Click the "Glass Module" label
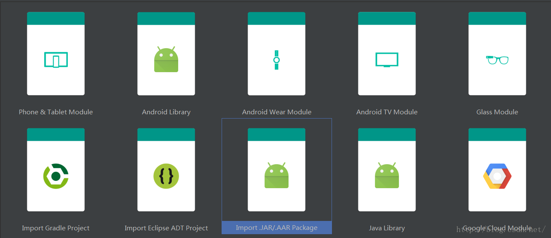 coord(497,112)
